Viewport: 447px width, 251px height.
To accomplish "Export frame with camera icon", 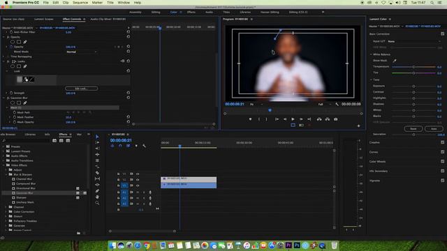I will click(x=336, y=119).
